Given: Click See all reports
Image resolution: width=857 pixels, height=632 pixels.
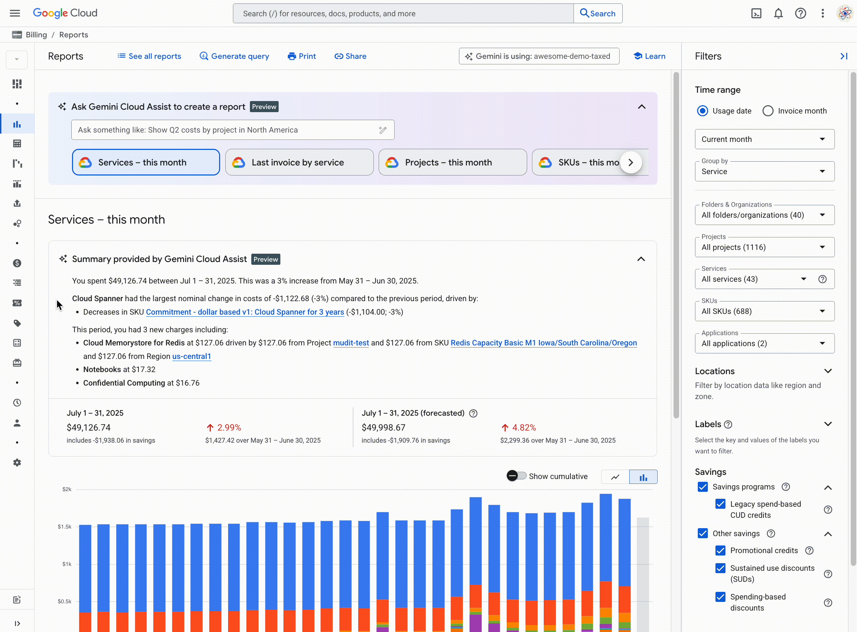Looking at the screenshot, I should (149, 56).
